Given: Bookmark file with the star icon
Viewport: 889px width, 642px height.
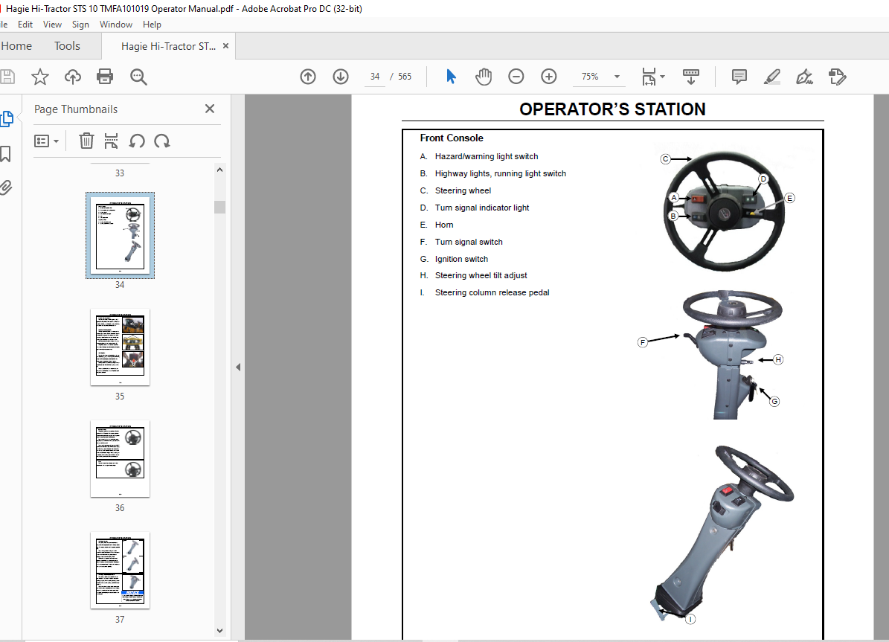Looking at the screenshot, I should click(39, 77).
